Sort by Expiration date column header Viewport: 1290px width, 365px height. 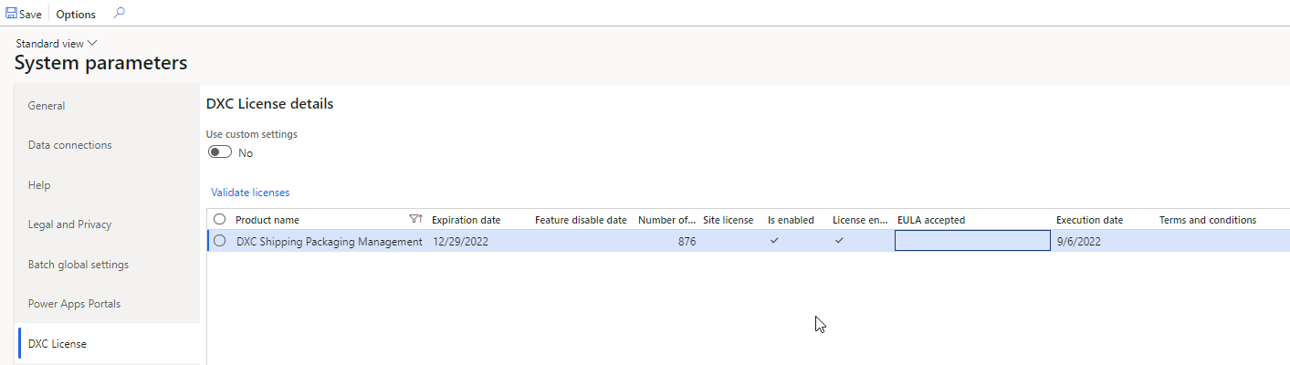(x=466, y=220)
